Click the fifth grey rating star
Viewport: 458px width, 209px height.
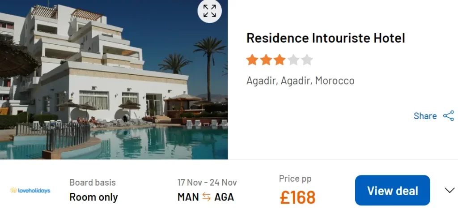coord(307,60)
